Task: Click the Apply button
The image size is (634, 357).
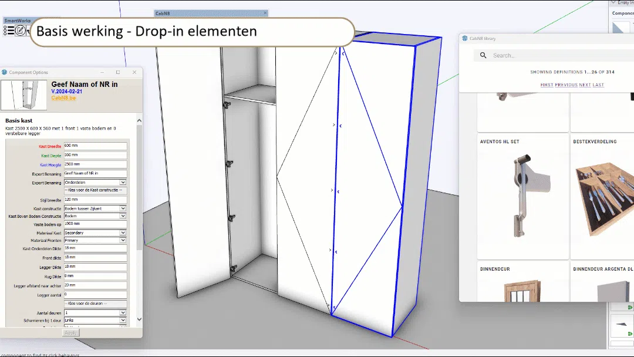Action: click(71, 333)
